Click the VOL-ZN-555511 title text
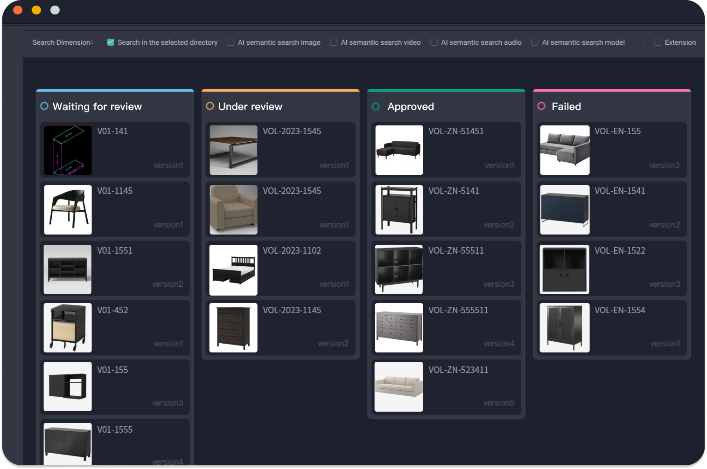This screenshot has height=469, width=707. coord(458,310)
